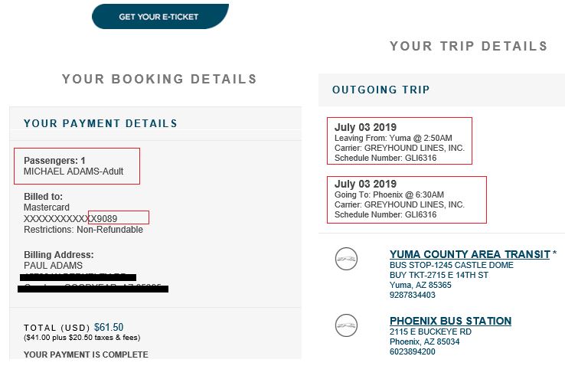Click the Going To Phoenix arrival line

tap(390, 195)
